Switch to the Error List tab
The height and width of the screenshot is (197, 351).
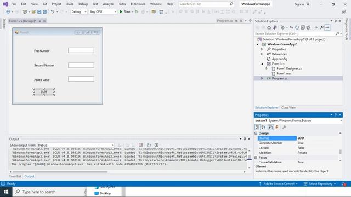pos(15,176)
